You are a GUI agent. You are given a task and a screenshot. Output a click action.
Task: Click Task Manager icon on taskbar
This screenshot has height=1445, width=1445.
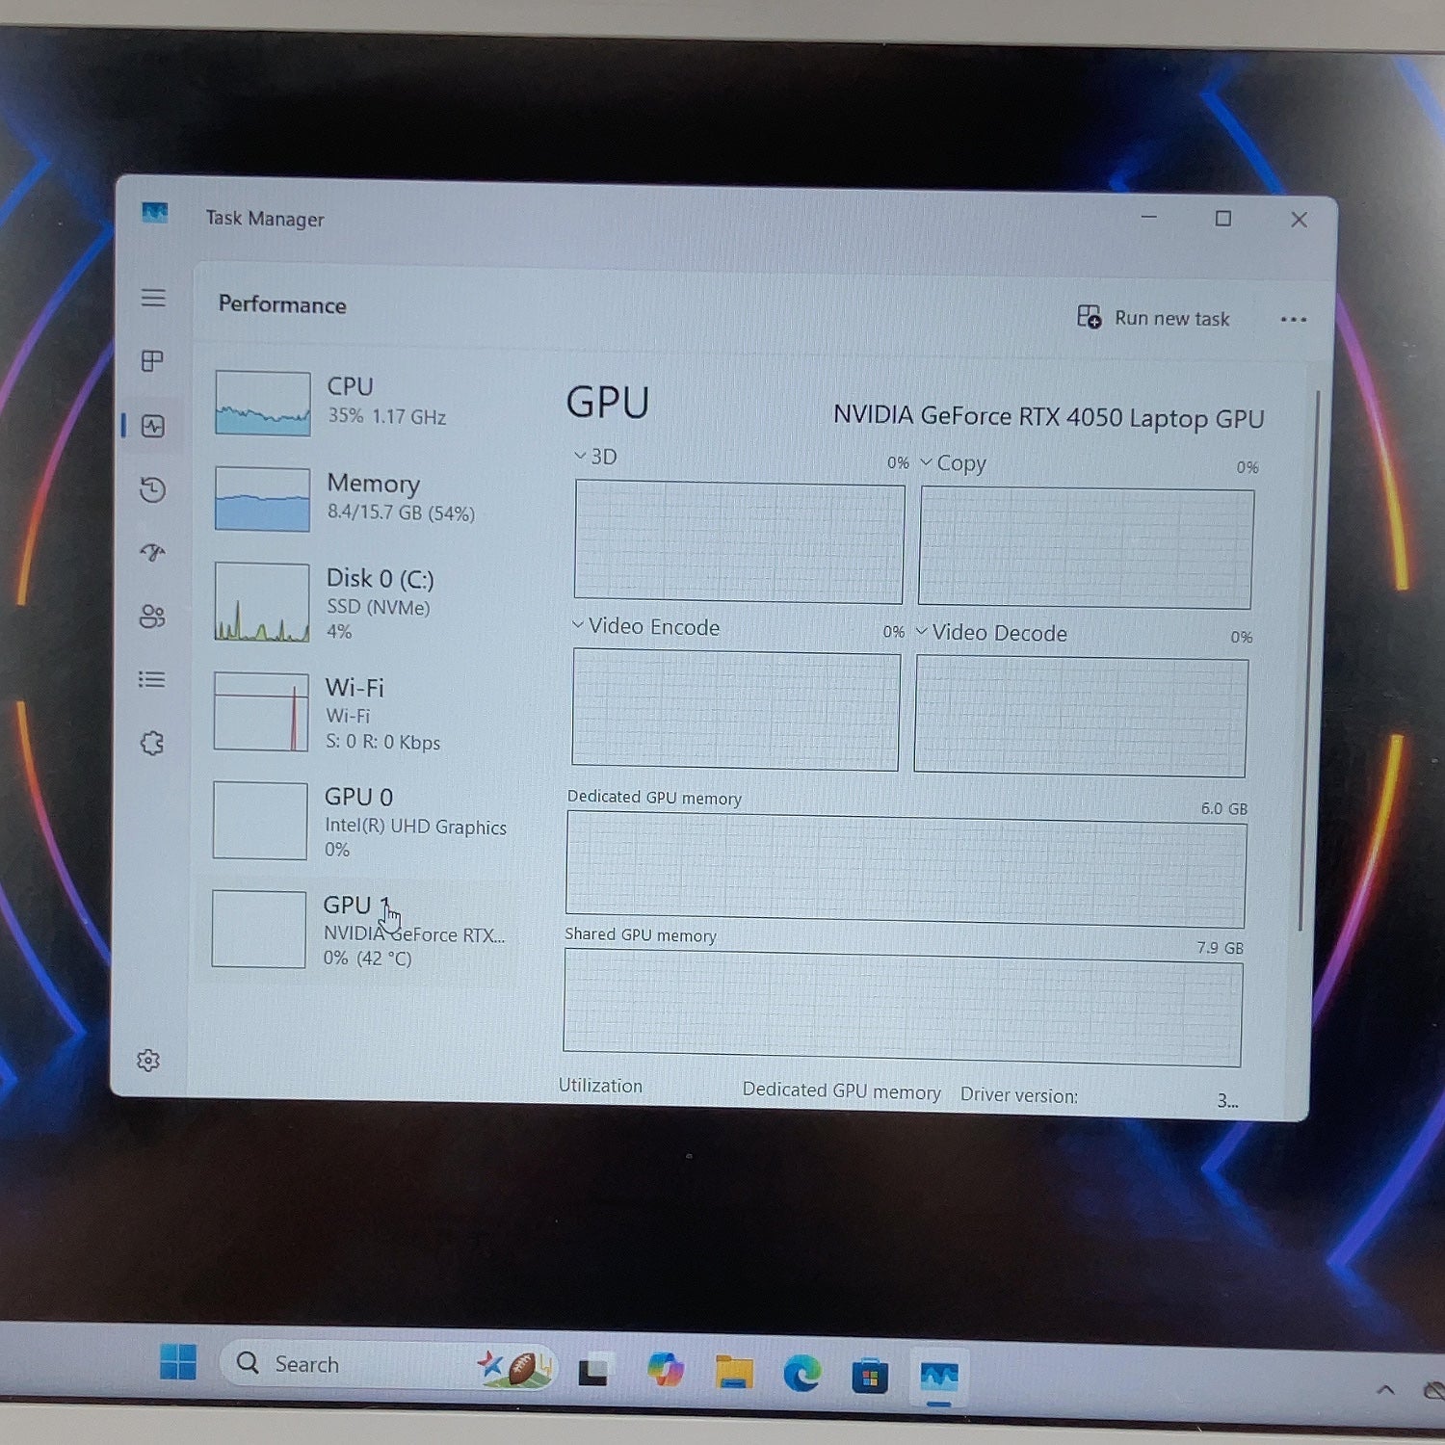(938, 1378)
